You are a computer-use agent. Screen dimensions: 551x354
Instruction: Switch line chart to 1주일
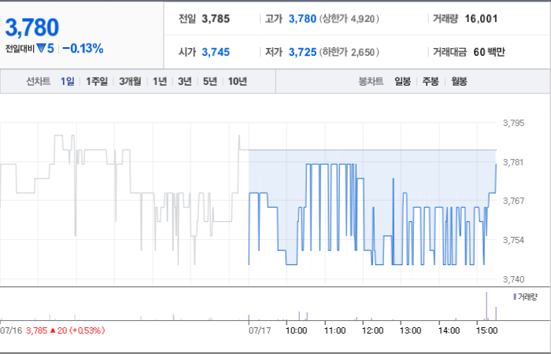tap(97, 82)
